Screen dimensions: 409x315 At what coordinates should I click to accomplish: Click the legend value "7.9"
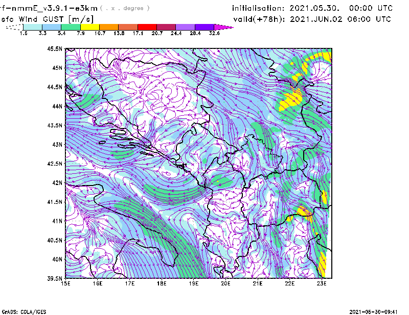[81, 33]
